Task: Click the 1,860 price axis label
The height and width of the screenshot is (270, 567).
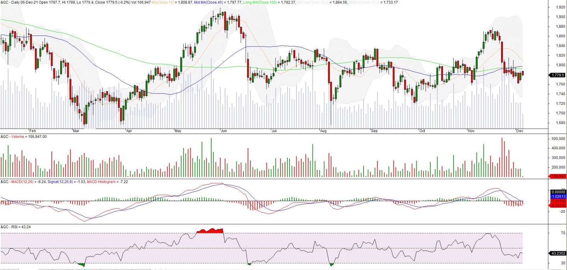Action: coord(560,36)
